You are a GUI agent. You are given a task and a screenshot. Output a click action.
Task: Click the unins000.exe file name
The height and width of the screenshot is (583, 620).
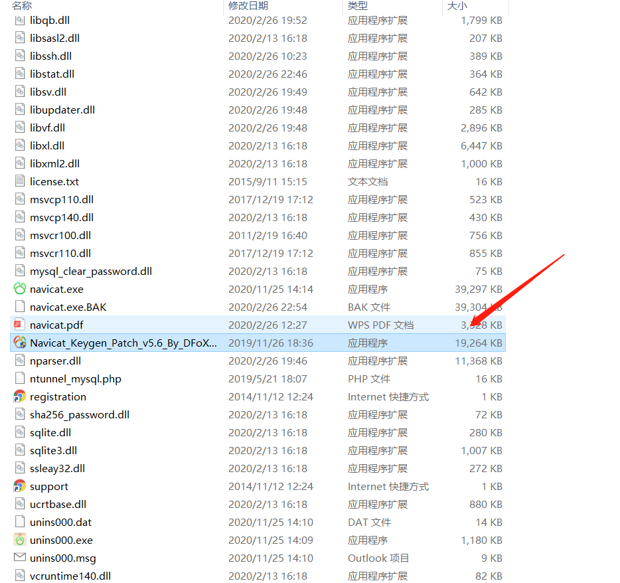coord(61,541)
